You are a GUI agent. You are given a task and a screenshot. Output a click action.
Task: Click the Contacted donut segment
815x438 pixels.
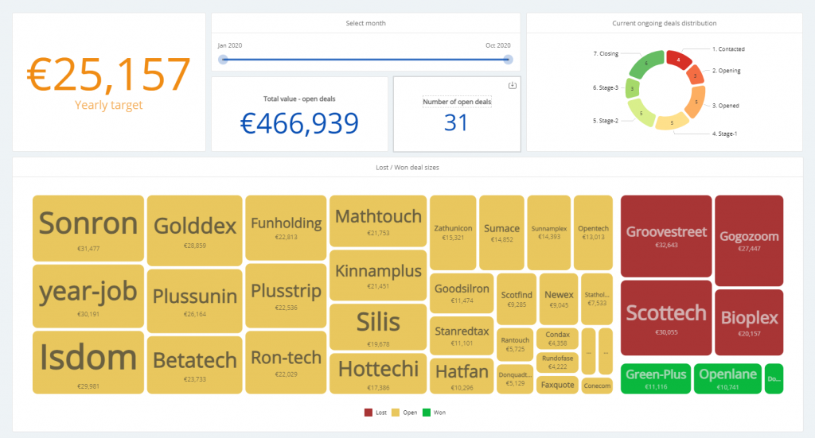[x=678, y=60]
